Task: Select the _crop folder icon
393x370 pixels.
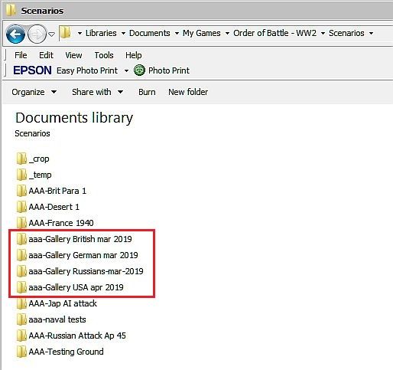Action: click(x=21, y=159)
